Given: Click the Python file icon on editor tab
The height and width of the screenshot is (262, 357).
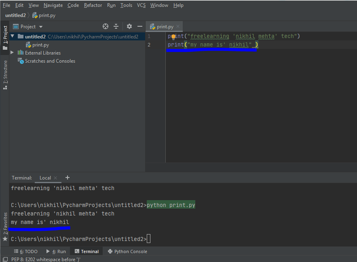Looking at the screenshot, I should 152,27.
